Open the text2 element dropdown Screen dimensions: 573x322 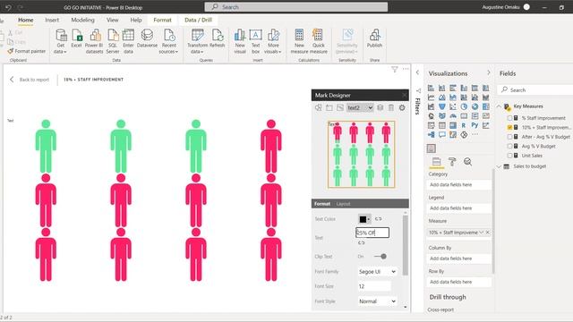pyautogui.click(x=360, y=107)
